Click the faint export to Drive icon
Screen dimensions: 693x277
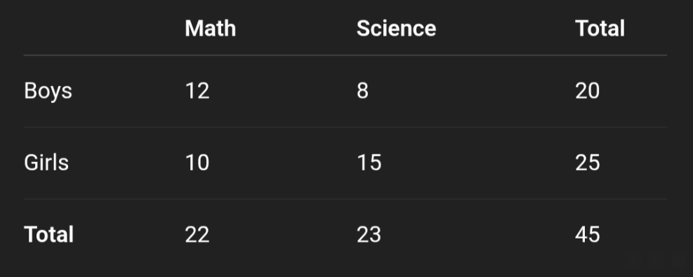[x=656, y=259]
